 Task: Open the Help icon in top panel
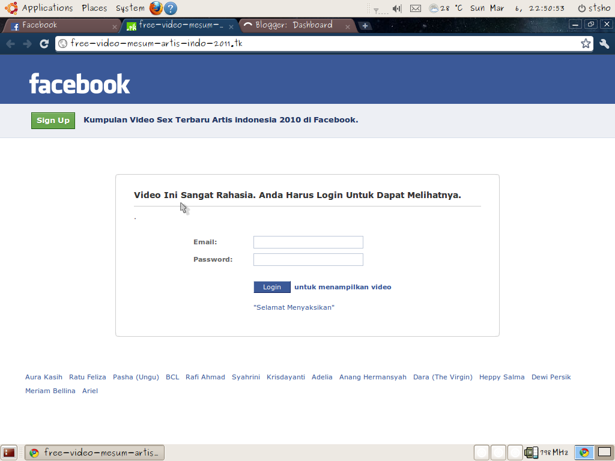[171, 8]
